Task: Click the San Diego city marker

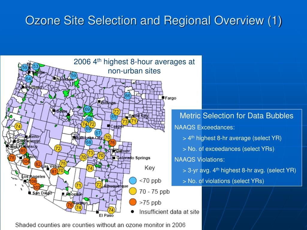Action: pos(30,193)
